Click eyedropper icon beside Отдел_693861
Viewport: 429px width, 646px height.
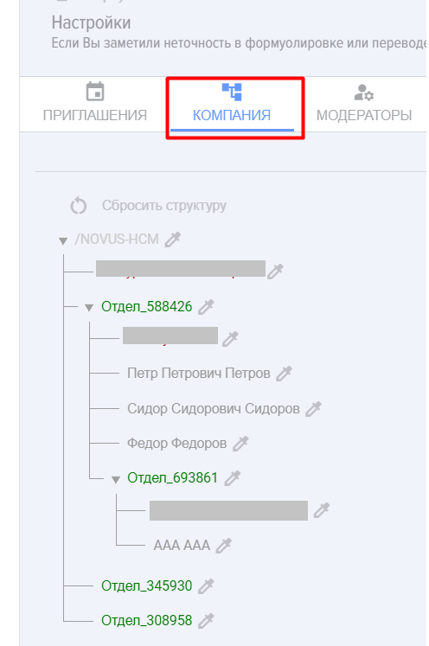tap(233, 478)
